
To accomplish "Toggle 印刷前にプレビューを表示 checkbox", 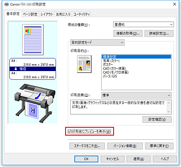I will pos(90,131).
